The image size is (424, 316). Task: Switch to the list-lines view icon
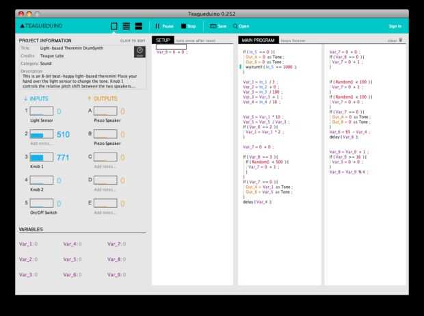127,26
